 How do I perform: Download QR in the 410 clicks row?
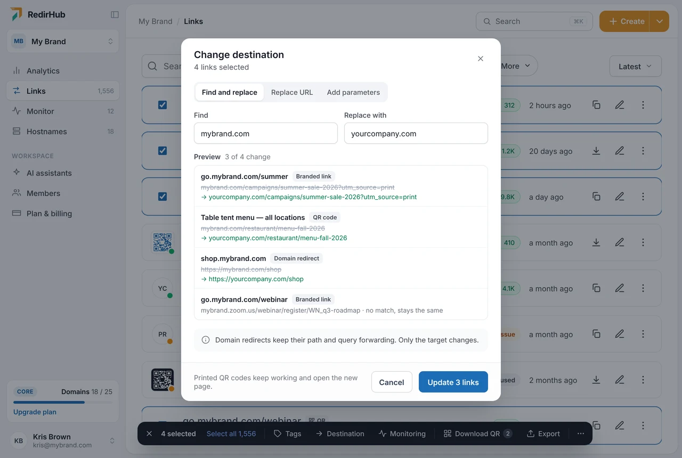tap(596, 242)
